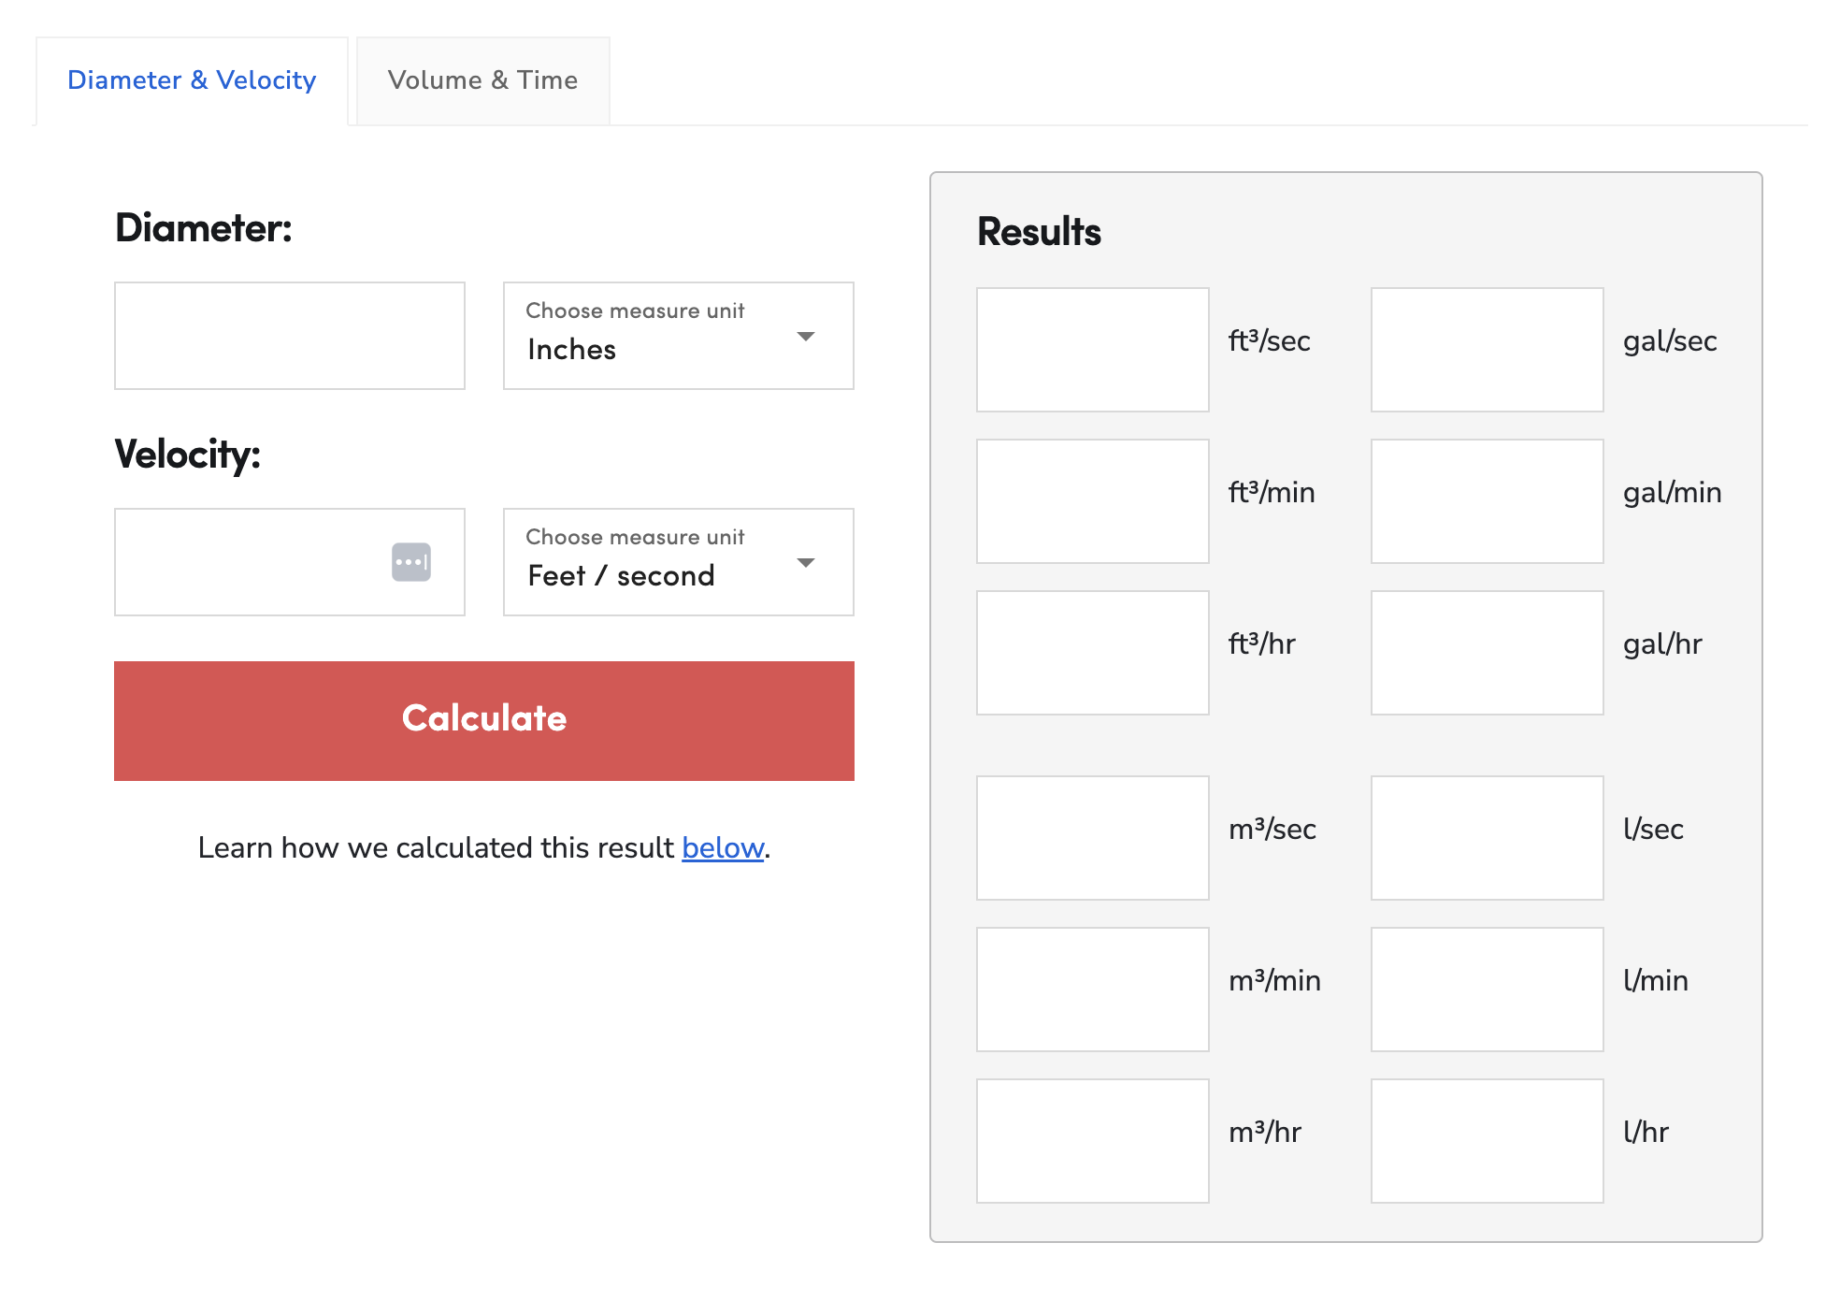Image resolution: width=1840 pixels, height=1315 pixels.
Task: Open the Velocity measure unit dropdown
Action: click(x=677, y=562)
